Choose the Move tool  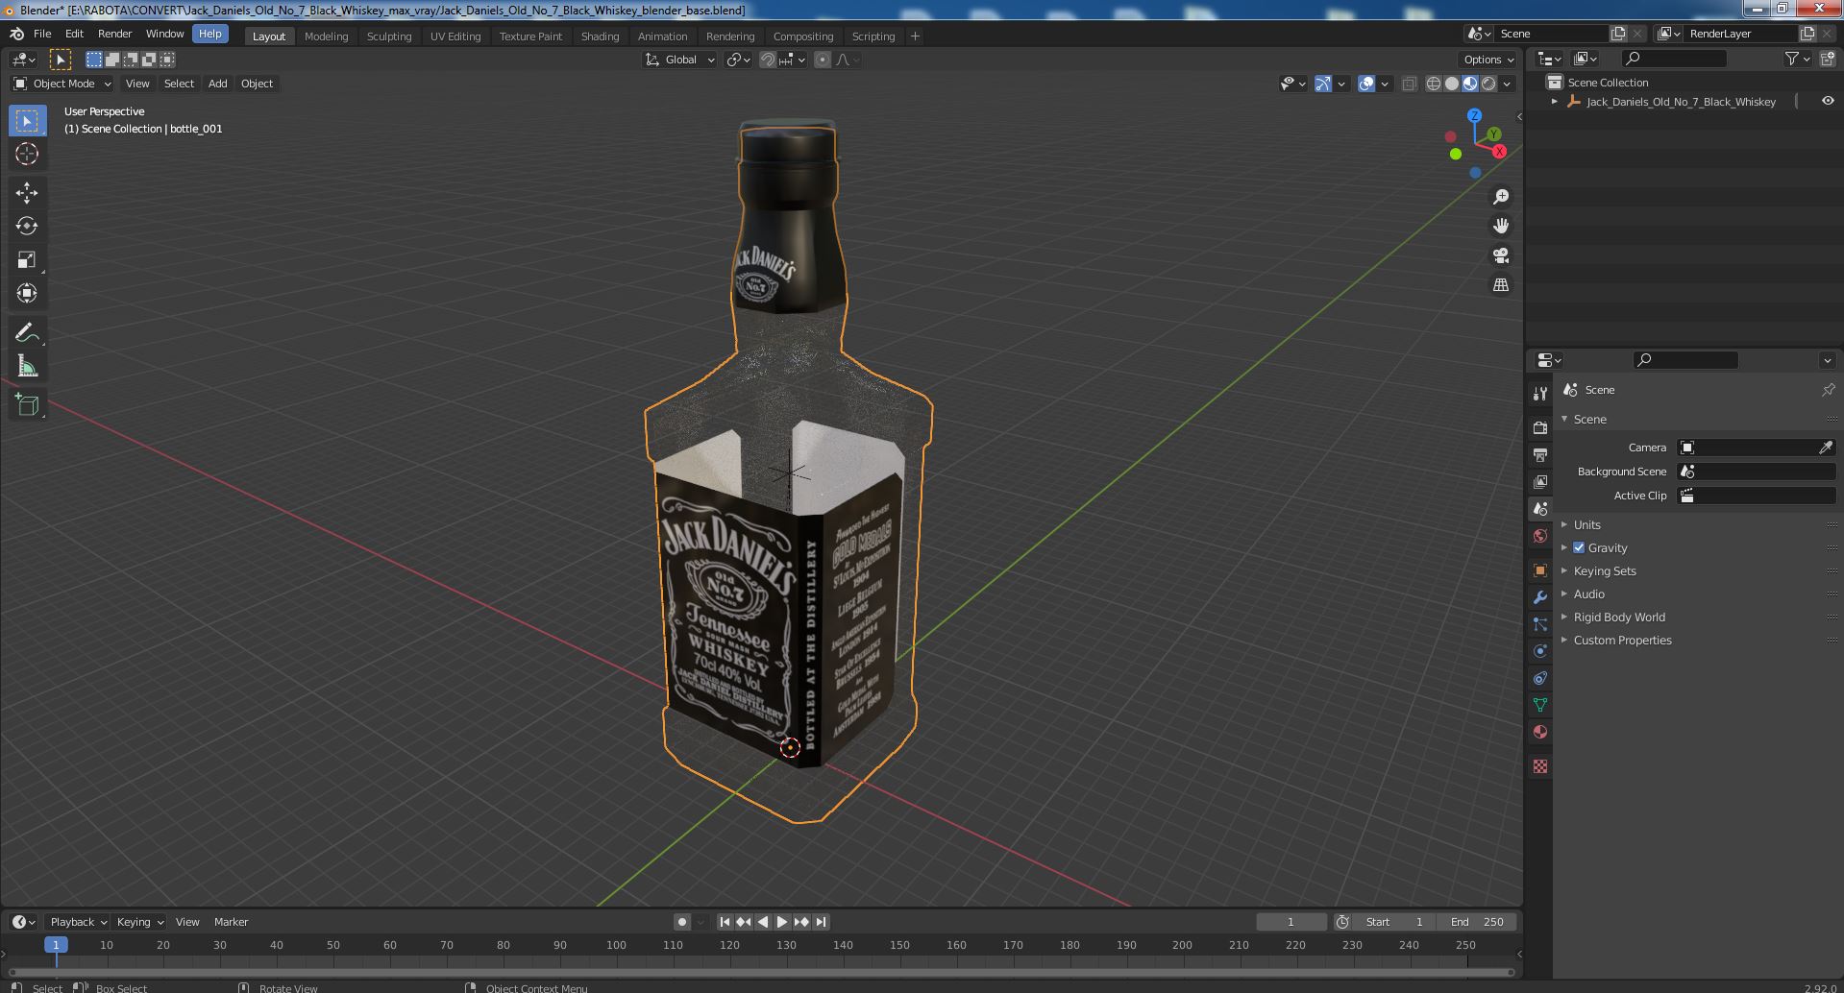[x=27, y=193]
